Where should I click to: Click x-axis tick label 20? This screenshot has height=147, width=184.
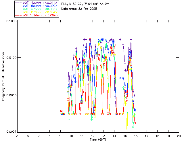click(179, 136)
